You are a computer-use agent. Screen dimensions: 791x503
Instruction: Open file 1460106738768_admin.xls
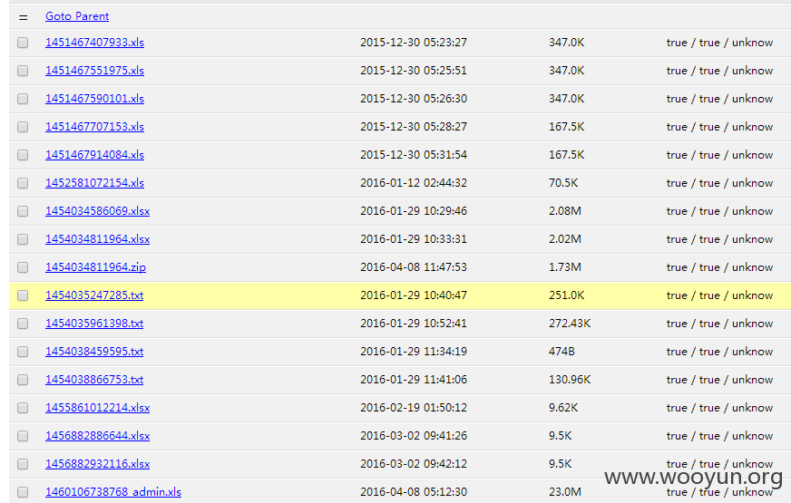pos(113,492)
